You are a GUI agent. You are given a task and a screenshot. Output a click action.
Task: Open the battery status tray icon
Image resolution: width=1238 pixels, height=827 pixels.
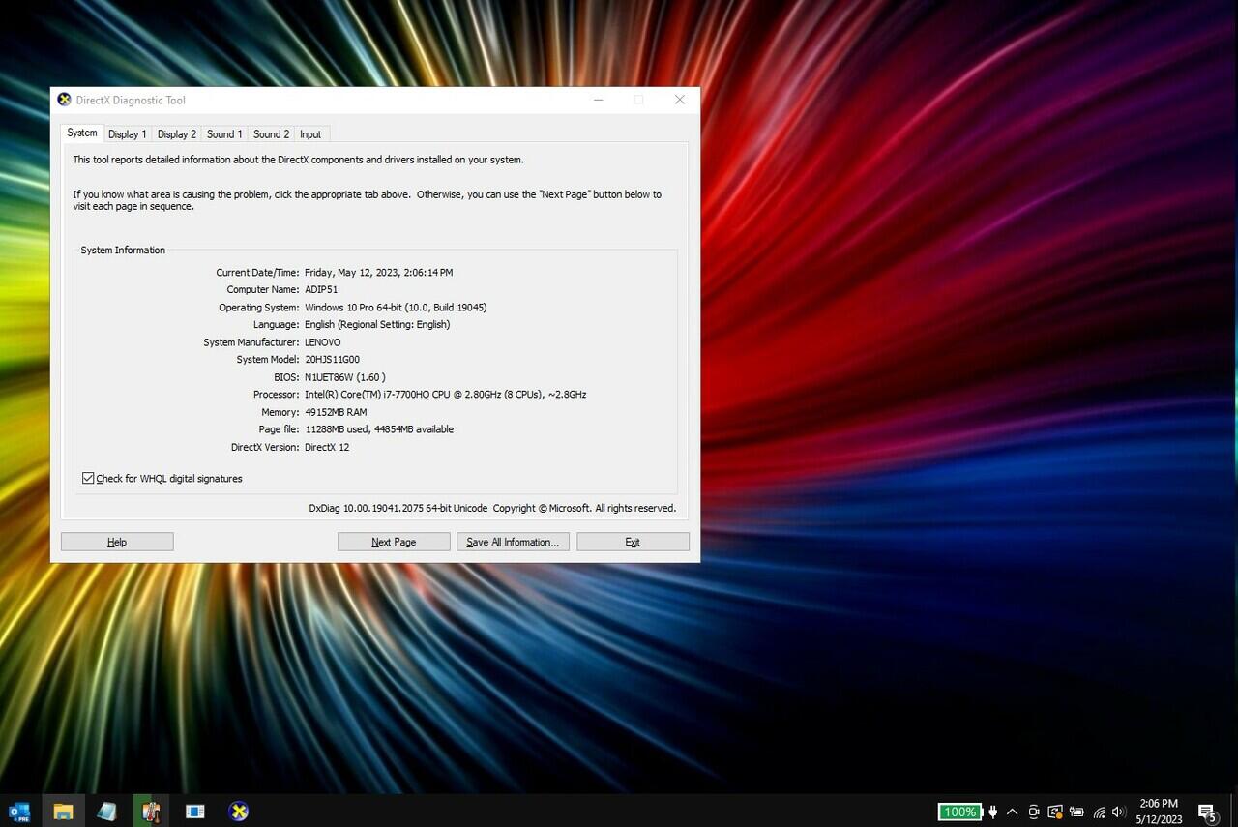coord(1076,812)
